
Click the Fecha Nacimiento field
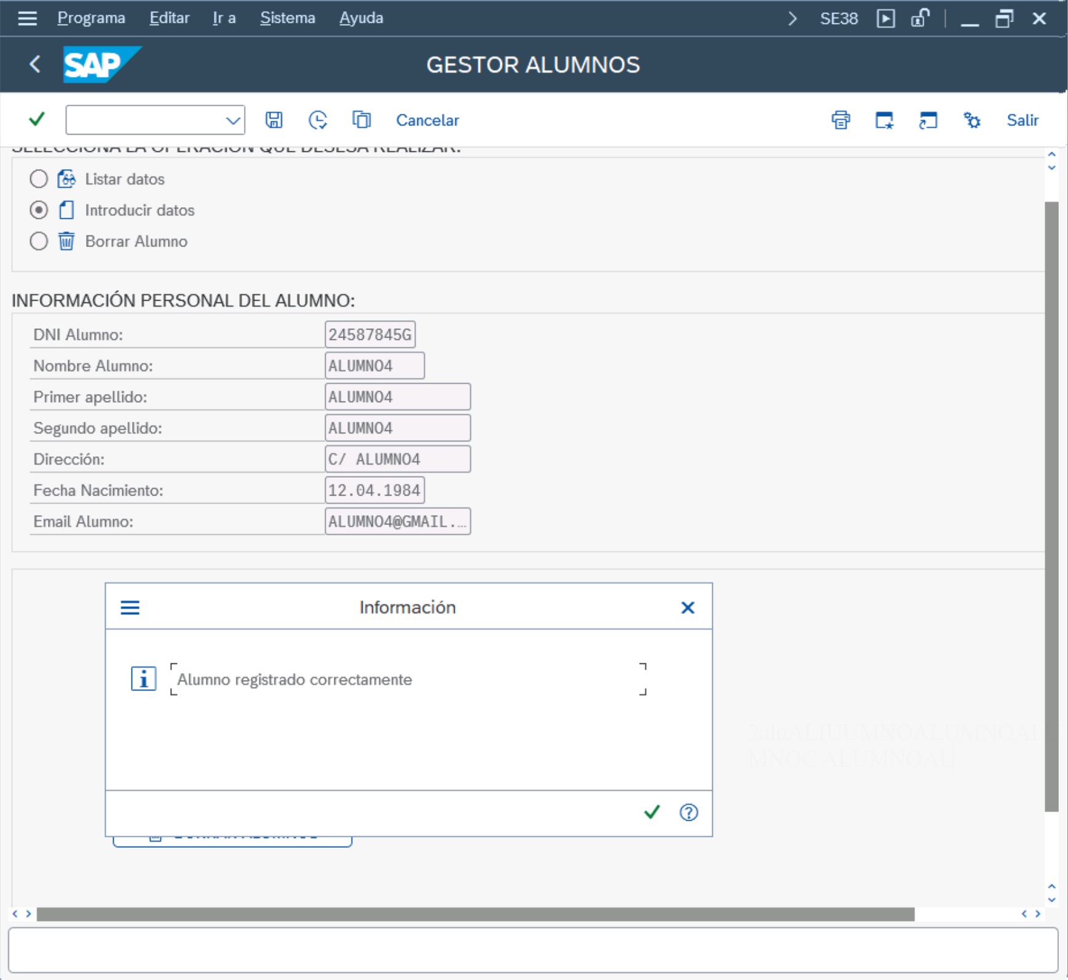[375, 490]
